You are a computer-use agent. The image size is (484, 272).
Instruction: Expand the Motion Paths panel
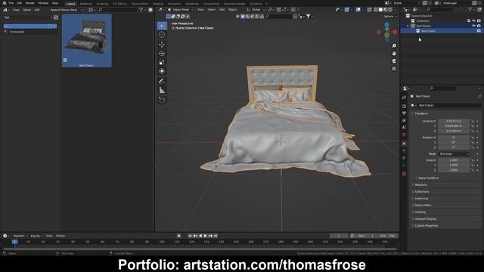click(423, 206)
